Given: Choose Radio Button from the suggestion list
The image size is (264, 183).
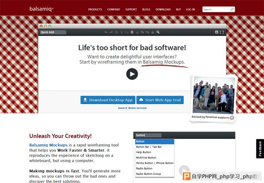Looking at the screenshot, I should (155, 168).
